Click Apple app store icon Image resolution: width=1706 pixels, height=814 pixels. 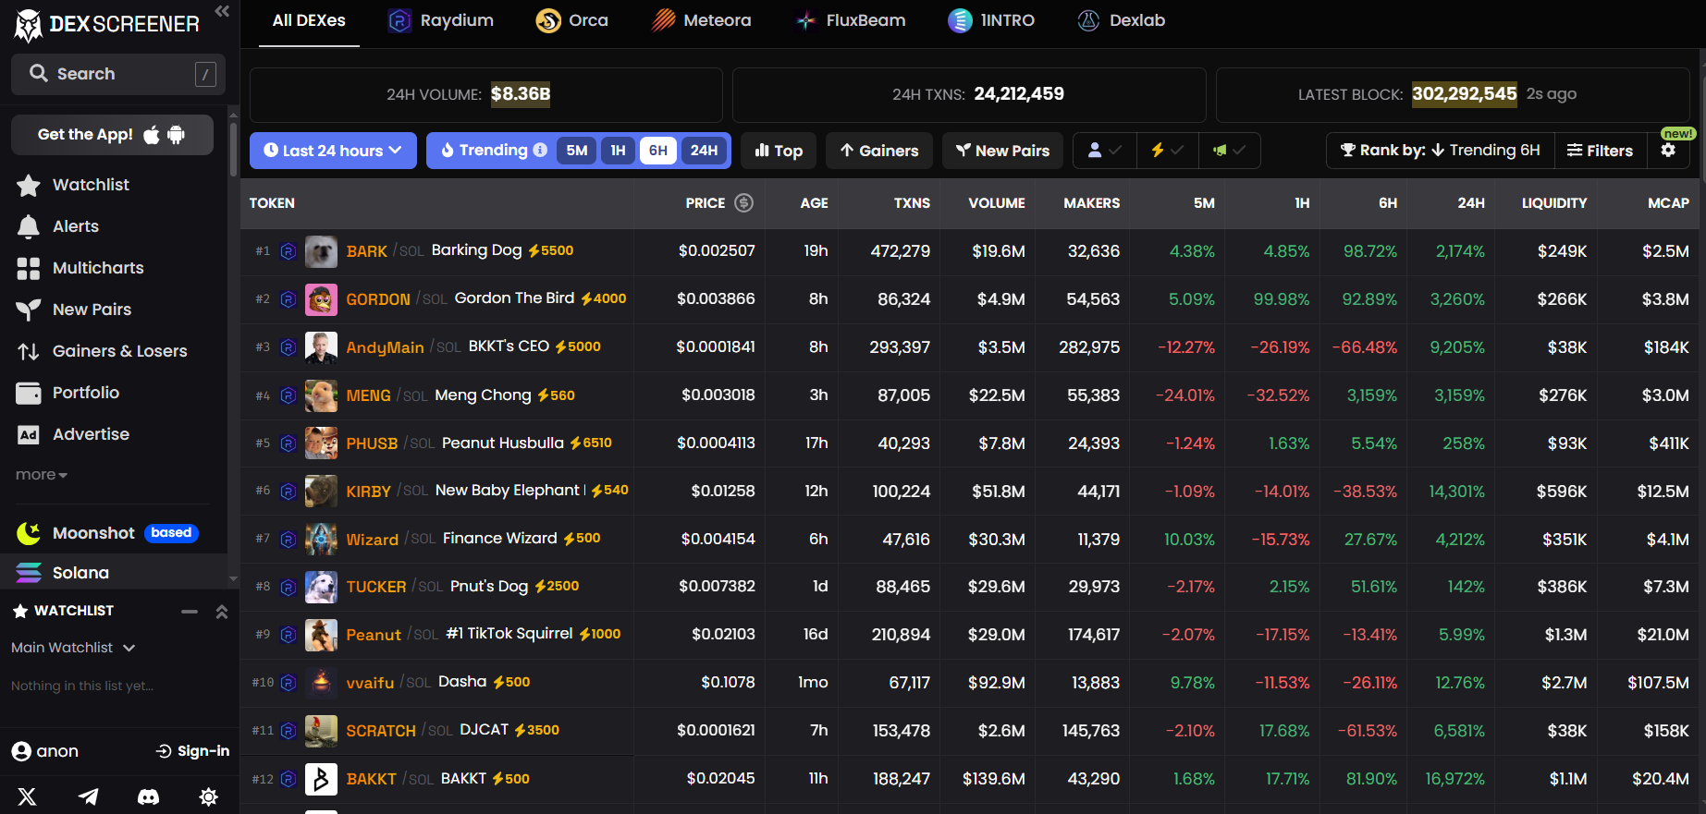(x=152, y=135)
